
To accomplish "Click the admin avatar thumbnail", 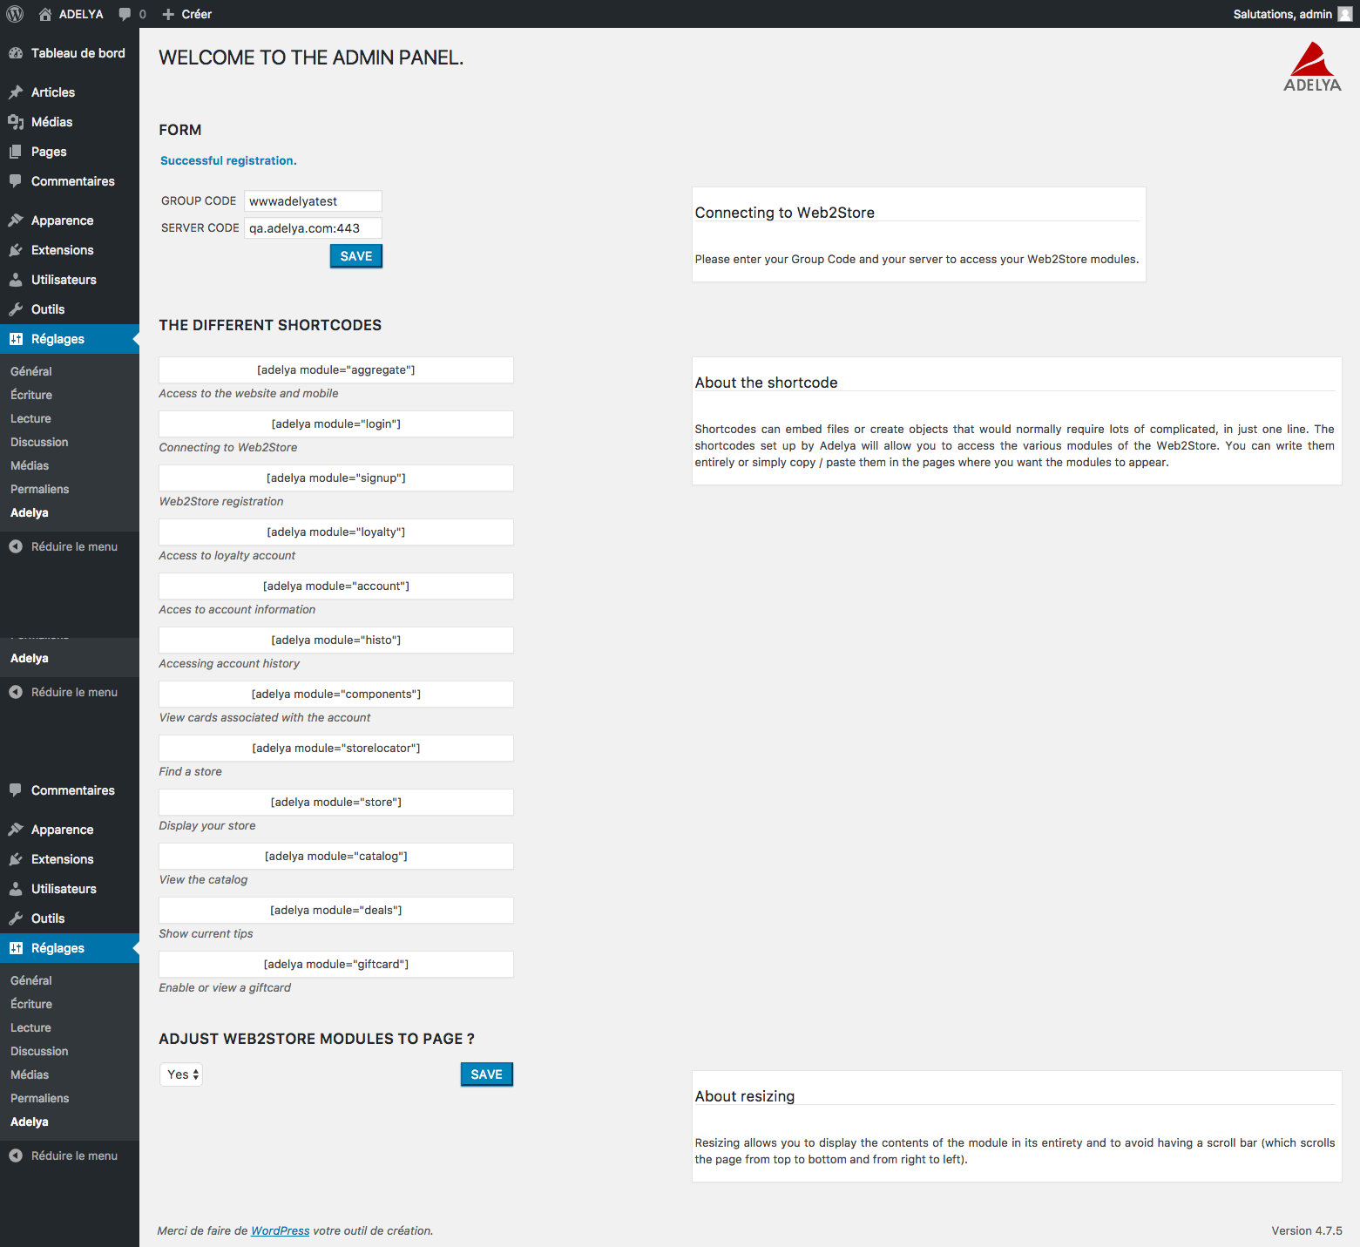I will [1345, 14].
